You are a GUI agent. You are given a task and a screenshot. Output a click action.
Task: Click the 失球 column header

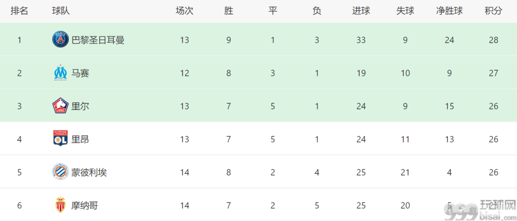[x=405, y=11]
